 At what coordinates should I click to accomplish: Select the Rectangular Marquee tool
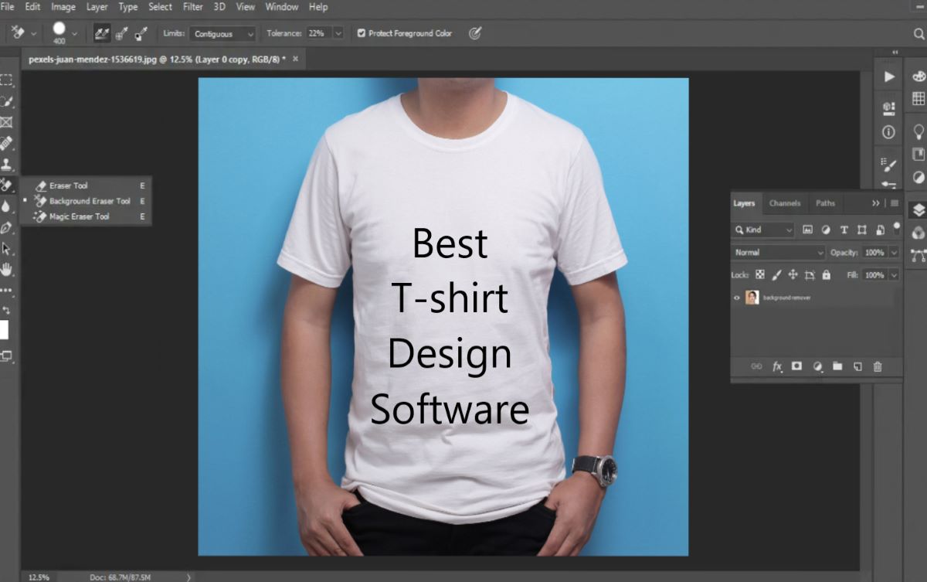(6, 80)
